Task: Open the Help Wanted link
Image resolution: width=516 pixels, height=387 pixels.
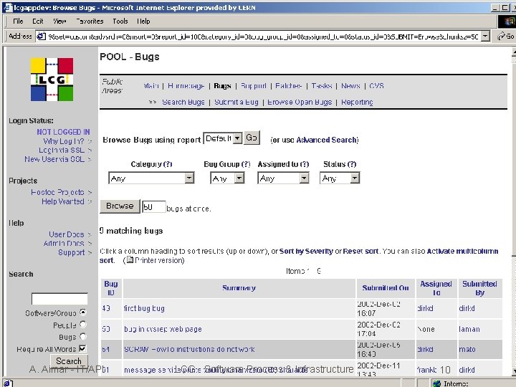Action: [x=63, y=201]
